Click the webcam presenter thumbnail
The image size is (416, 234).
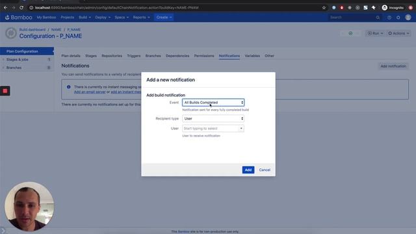coord(29,207)
